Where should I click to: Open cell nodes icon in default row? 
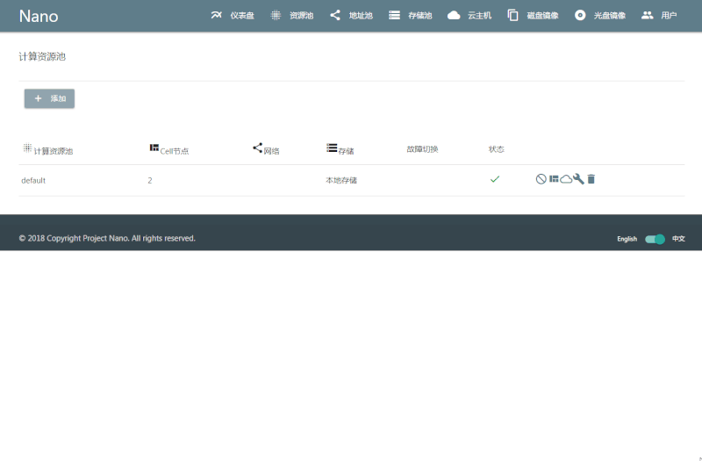click(554, 179)
